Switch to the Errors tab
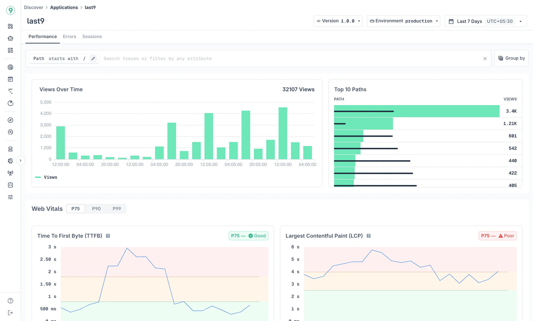The height and width of the screenshot is (321, 533). (69, 37)
